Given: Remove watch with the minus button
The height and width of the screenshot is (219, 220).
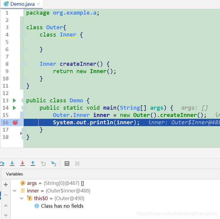Looking at the screenshot, I should 6,195.
